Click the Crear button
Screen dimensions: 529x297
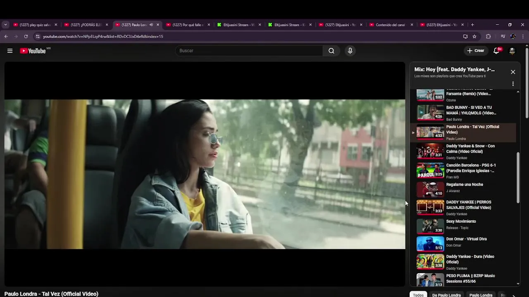click(476, 51)
